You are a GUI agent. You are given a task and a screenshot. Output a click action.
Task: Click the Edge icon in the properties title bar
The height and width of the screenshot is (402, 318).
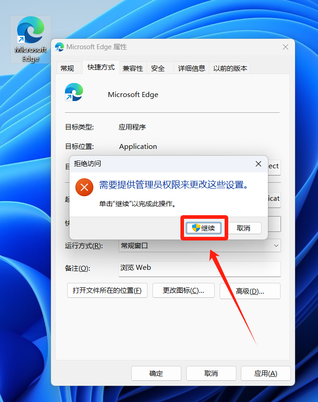pyautogui.click(x=60, y=47)
